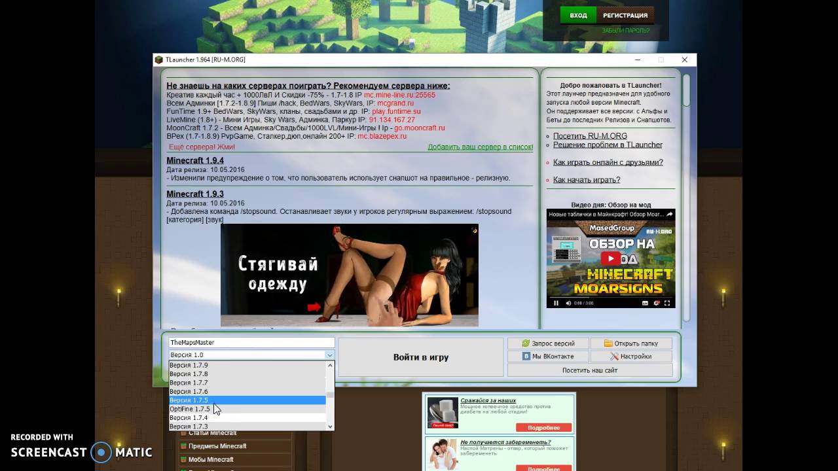Click the sugar cubes ad thumbnail

(443, 413)
